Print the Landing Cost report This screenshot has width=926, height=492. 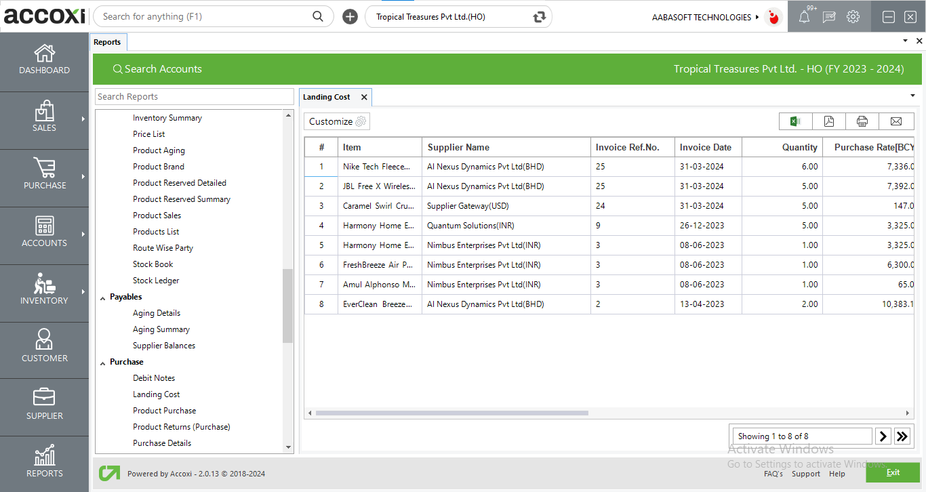(x=862, y=121)
